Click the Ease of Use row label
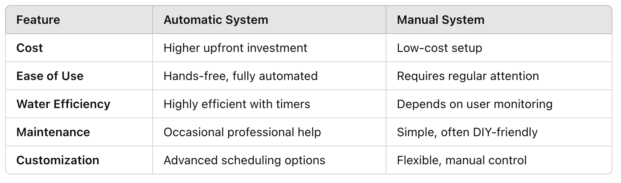The width and height of the screenshot is (621, 183). [50, 76]
